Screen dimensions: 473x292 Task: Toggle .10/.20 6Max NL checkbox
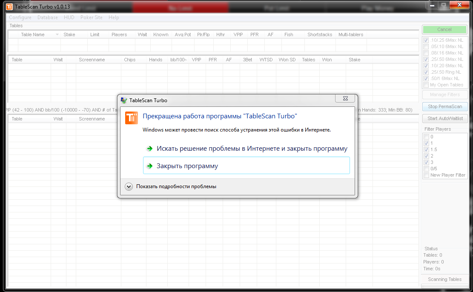(x=426, y=66)
